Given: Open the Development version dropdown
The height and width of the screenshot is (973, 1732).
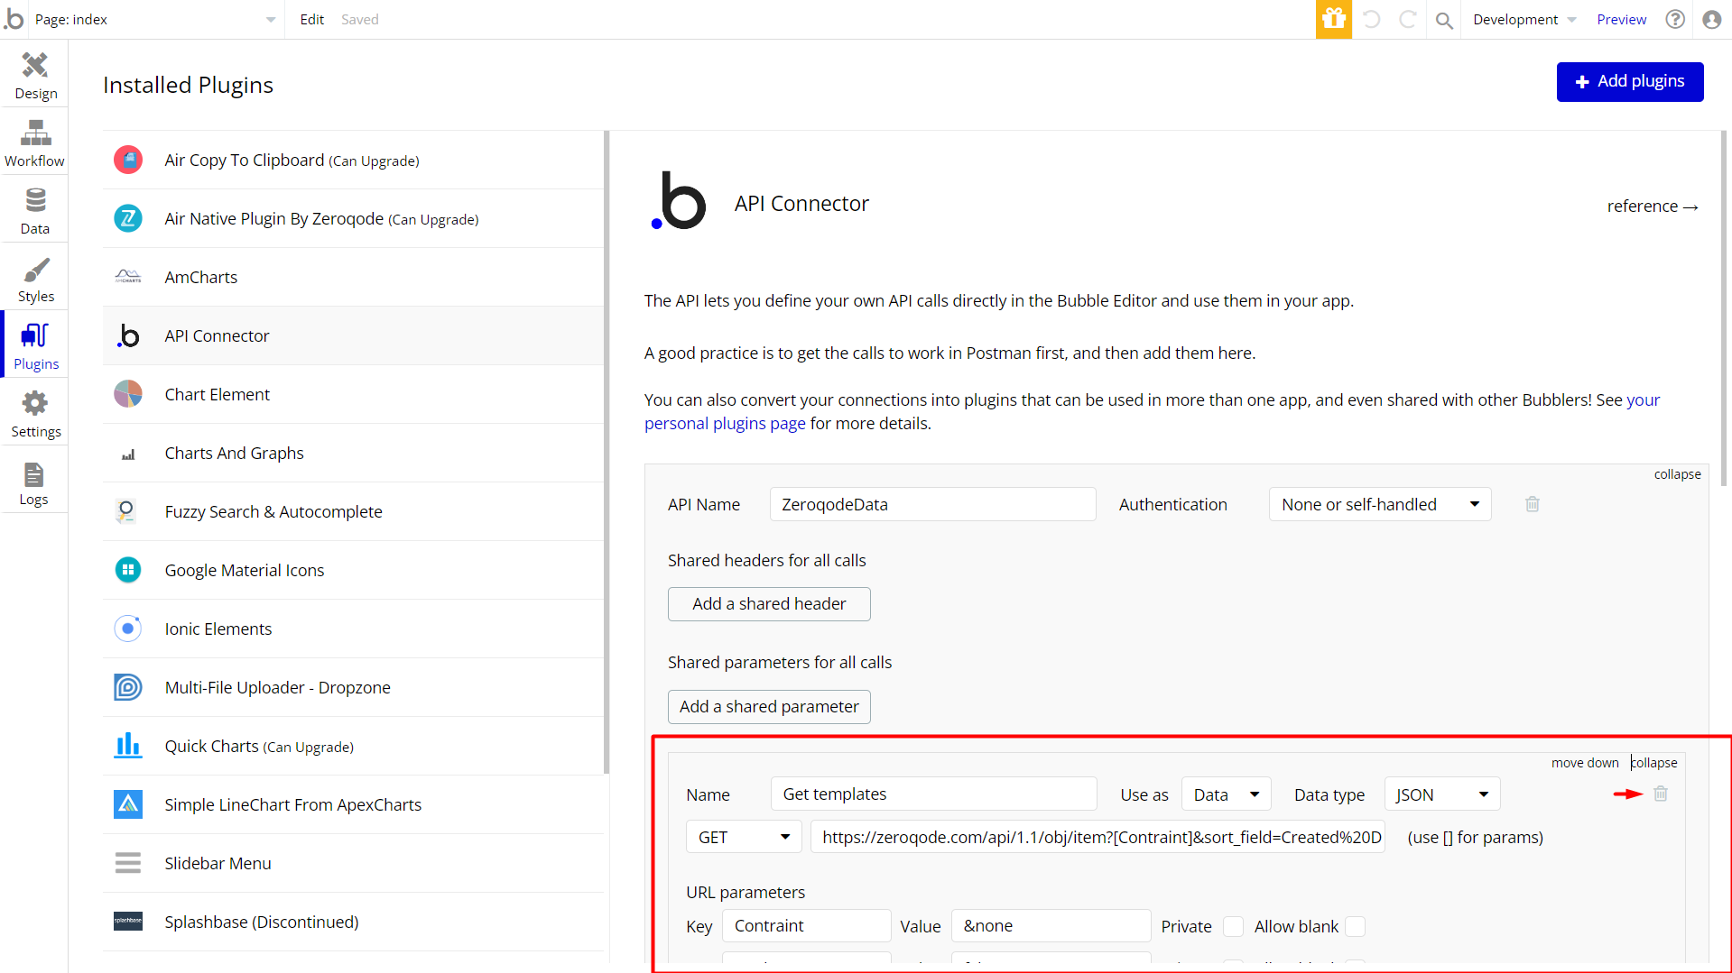Looking at the screenshot, I should click(x=1524, y=20).
